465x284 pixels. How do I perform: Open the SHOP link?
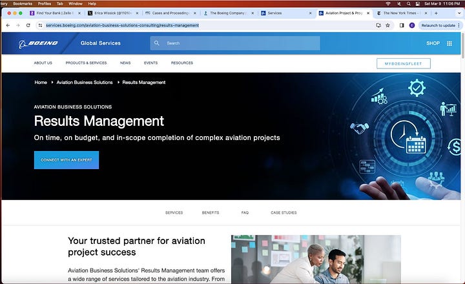tap(433, 43)
